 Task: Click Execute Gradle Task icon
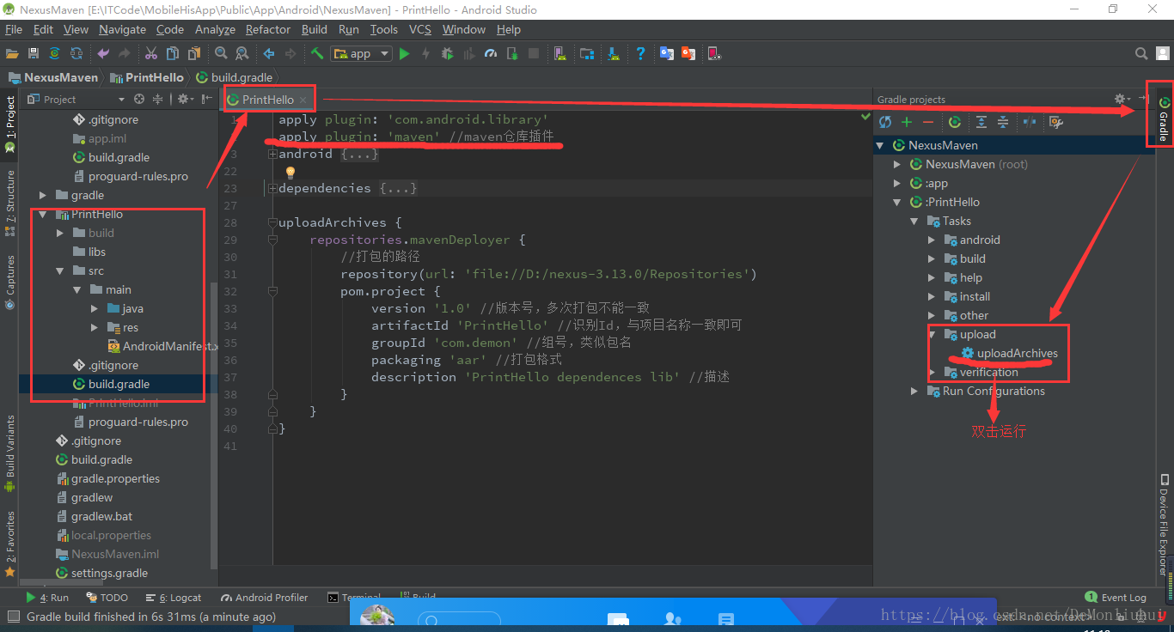(955, 122)
